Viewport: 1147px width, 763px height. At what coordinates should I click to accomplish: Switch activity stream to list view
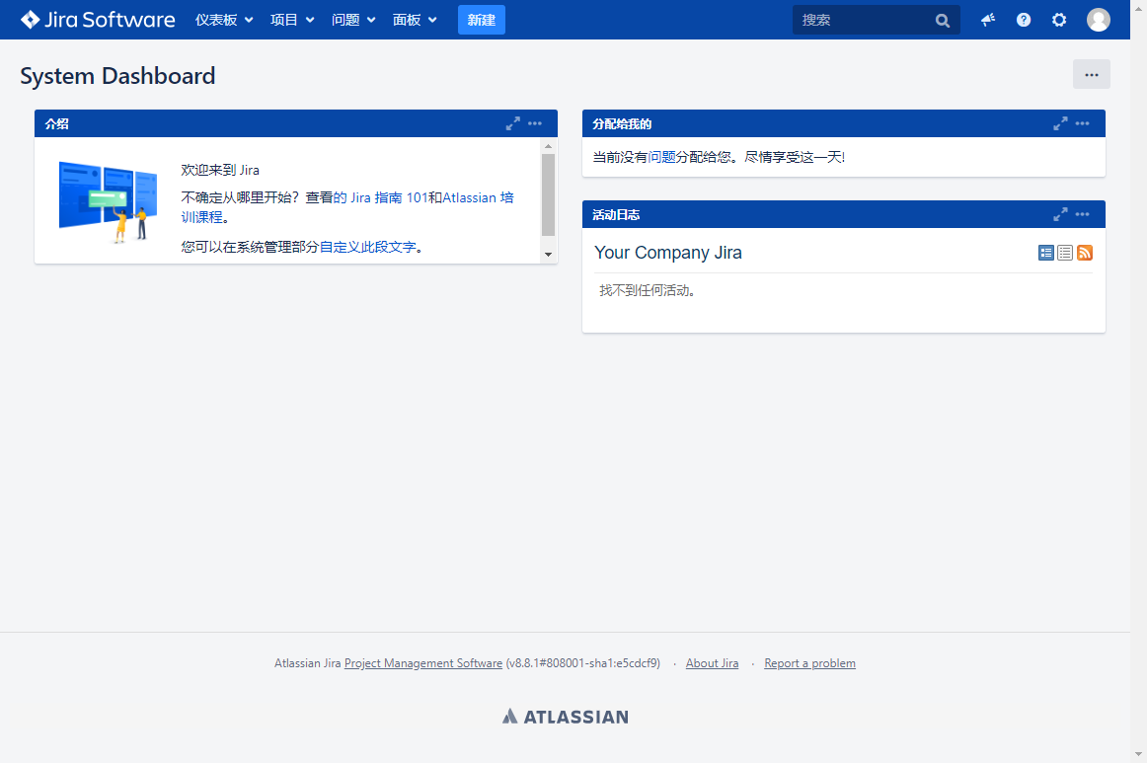pyautogui.click(x=1065, y=253)
